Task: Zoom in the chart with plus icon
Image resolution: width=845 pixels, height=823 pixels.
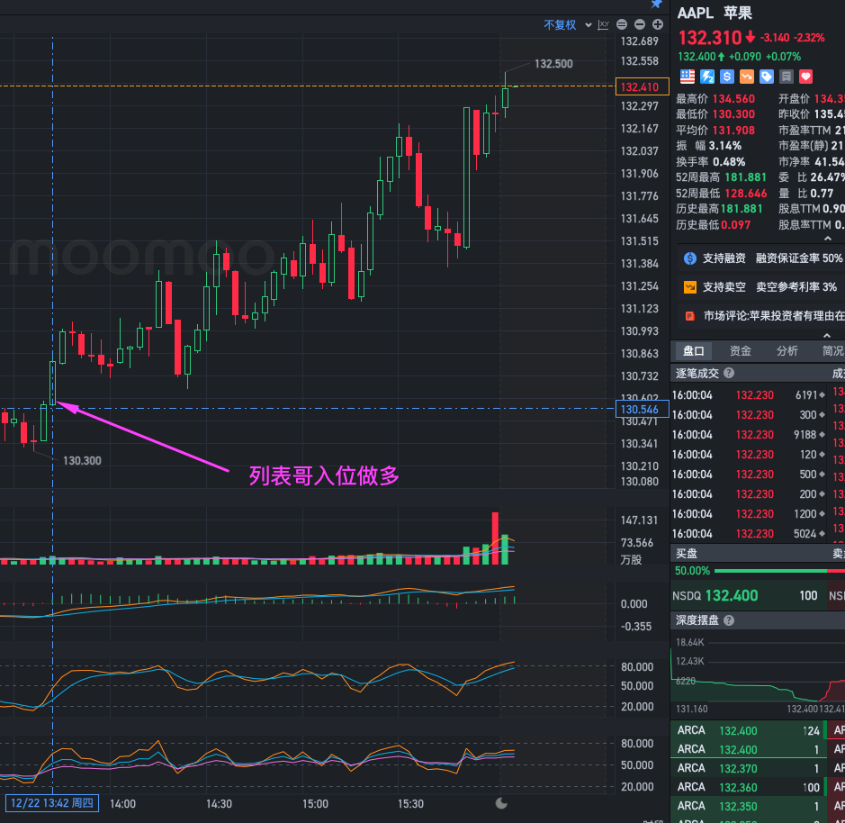Action: 658,24
